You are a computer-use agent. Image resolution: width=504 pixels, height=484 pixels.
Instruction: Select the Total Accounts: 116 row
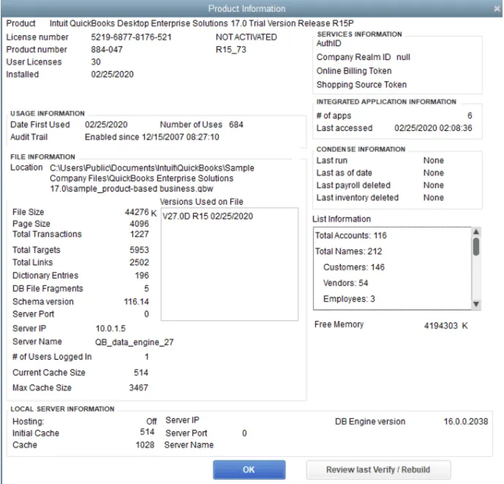(350, 235)
